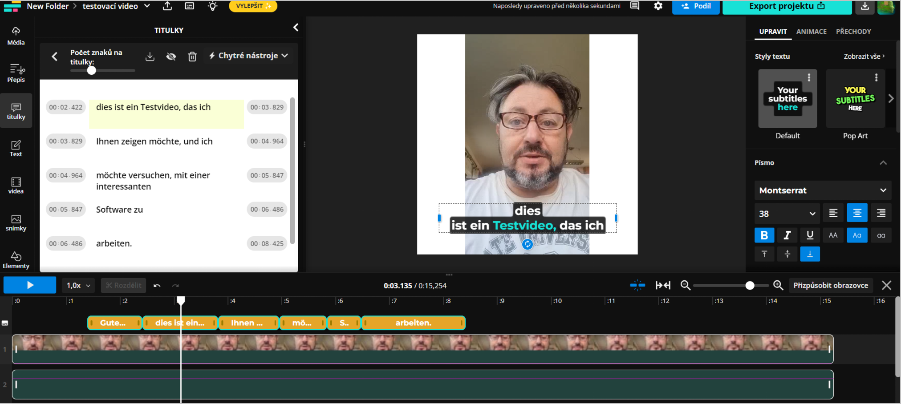901x404 pixels.
Task: Select the Pop Art text style thumbnail
Action: click(855, 98)
